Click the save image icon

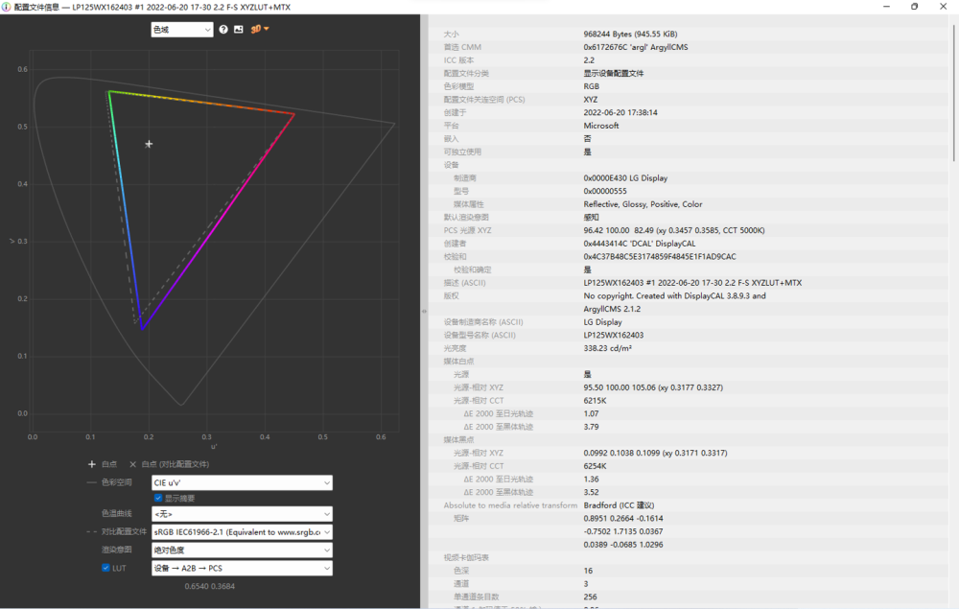(x=239, y=30)
